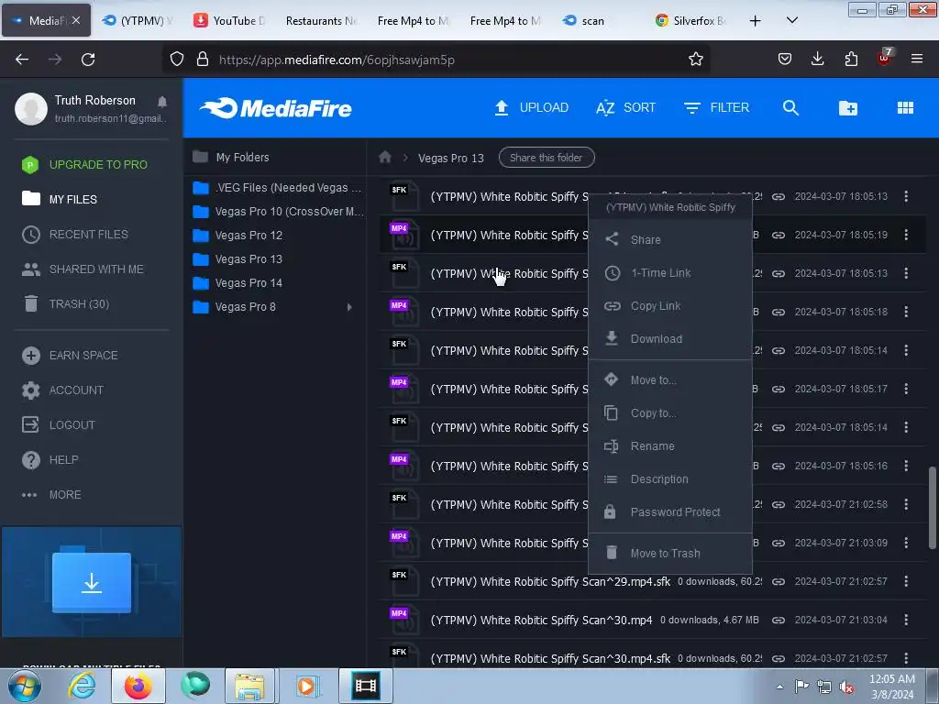Open three-dot menu for file dated 21:03:09

pos(906,543)
